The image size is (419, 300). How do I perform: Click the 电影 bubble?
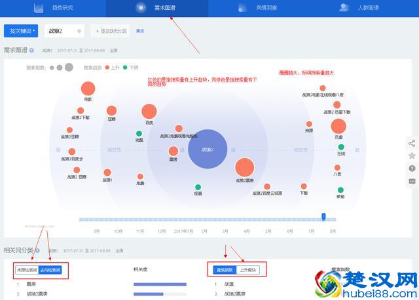(x=88, y=88)
